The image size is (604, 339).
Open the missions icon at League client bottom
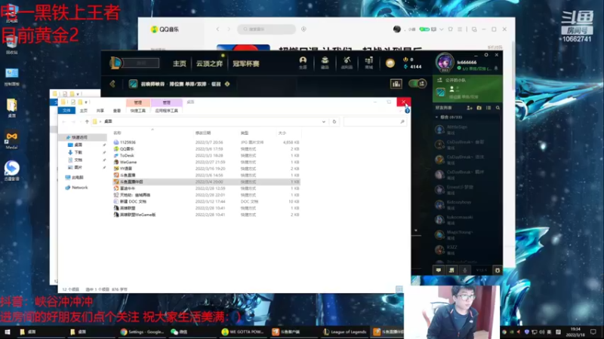coord(451,270)
